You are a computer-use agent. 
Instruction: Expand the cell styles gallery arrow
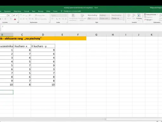[x=124, y=19]
